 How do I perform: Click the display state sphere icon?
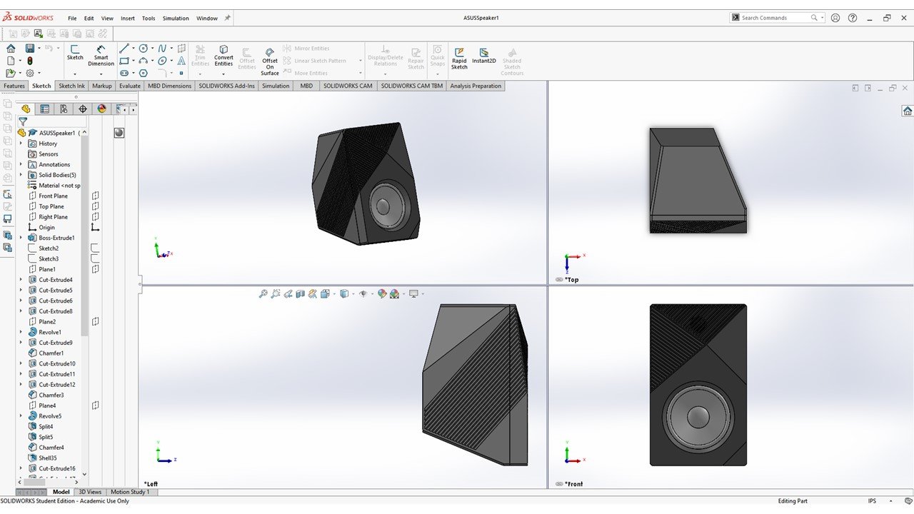pos(119,133)
